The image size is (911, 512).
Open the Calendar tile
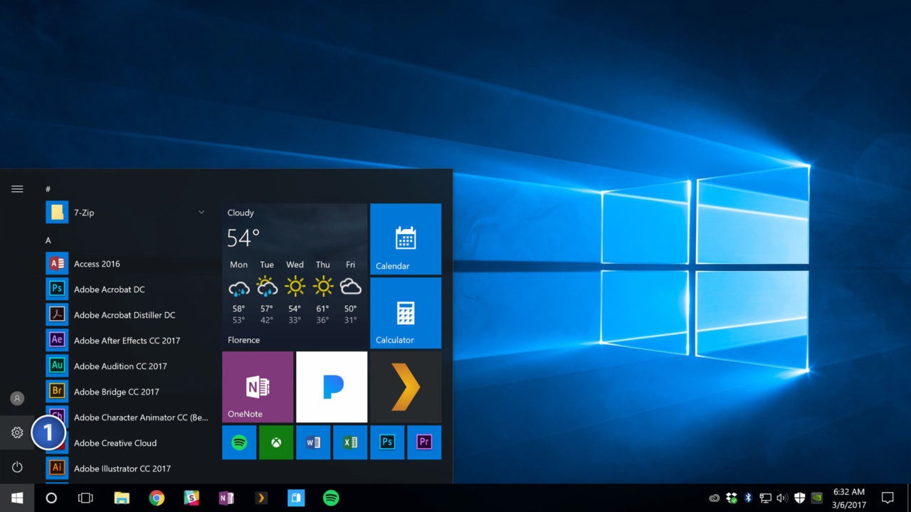pos(406,239)
